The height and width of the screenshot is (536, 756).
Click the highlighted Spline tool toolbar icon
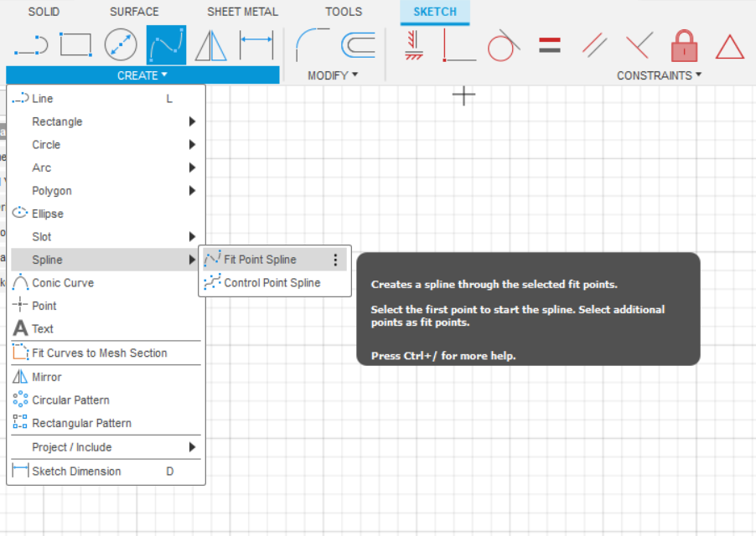click(166, 44)
